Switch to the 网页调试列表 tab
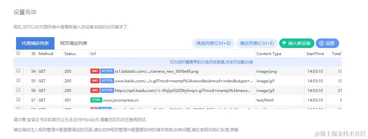 (74, 43)
